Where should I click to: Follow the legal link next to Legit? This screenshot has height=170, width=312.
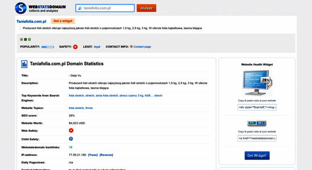97,47
